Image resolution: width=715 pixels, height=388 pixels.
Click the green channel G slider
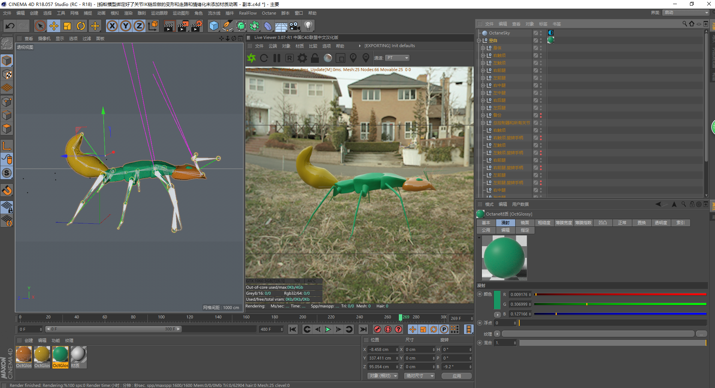pyautogui.click(x=620, y=304)
